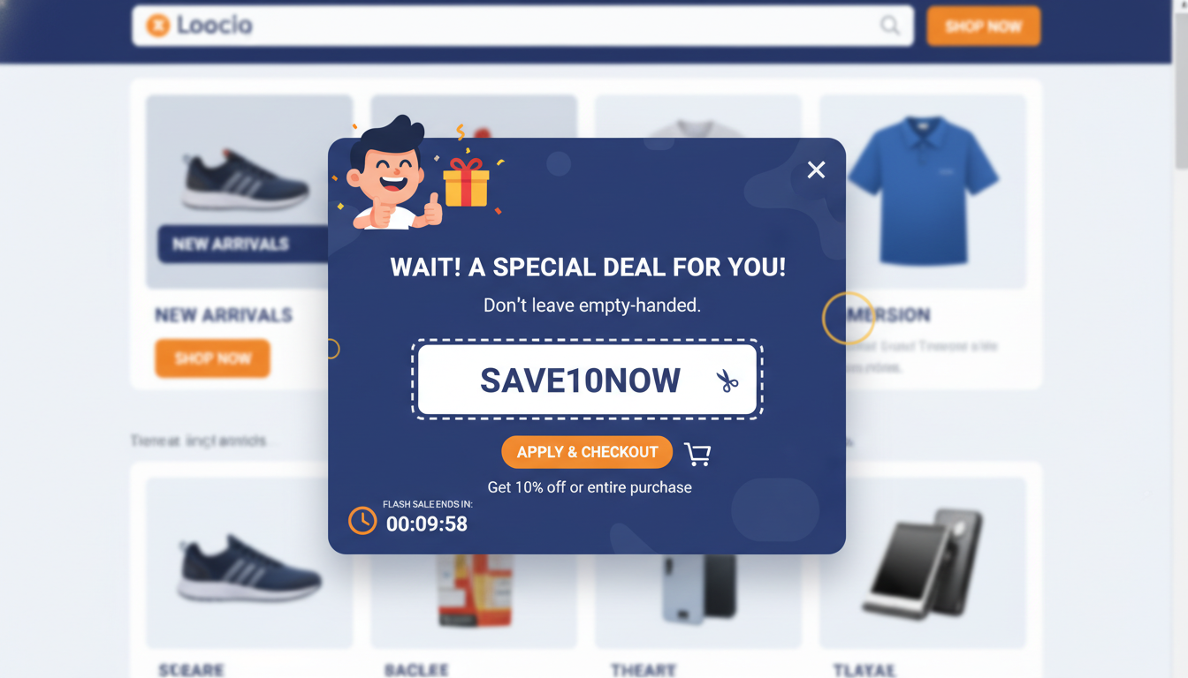Viewport: 1188px width, 678px height.
Task: Click the SHOP NOW button in header
Action: click(x=983, y=26)
